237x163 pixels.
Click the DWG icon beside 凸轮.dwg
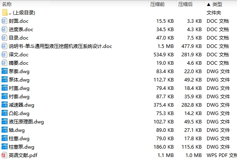[x=4, y=113]
